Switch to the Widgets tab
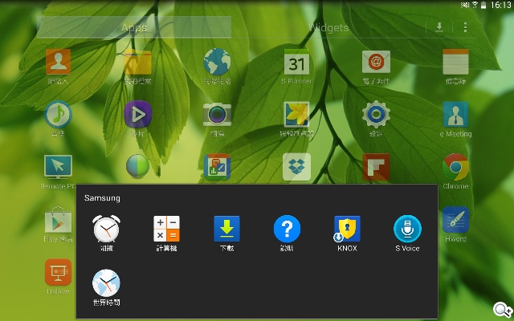This screenshot has height=321, width=514. pos(328,27)
